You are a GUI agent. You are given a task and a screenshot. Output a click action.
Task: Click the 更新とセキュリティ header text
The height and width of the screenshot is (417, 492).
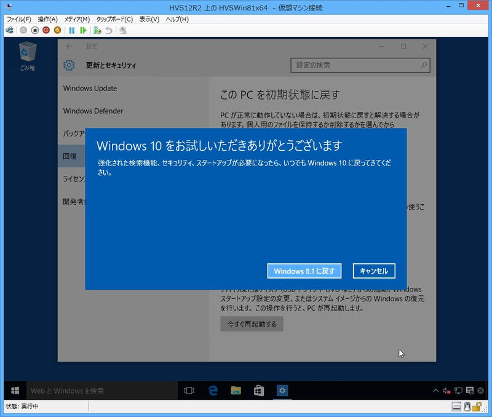pyautogui.click(x=111, y=65)
